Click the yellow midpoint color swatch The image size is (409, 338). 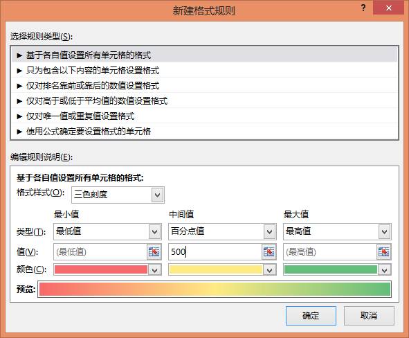pyautogui.click(x=216, y=269)
